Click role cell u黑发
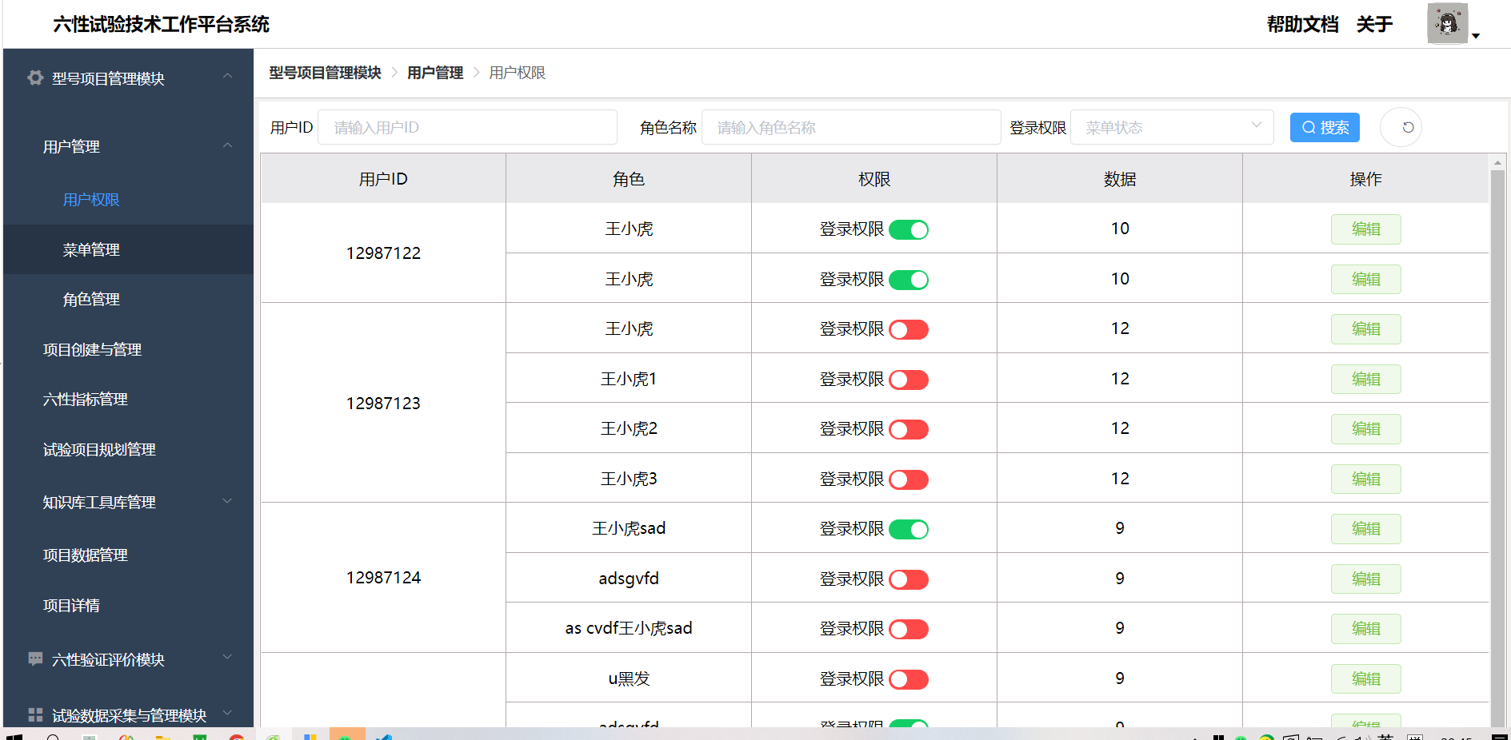1511x740 pixels. [629, 678]
